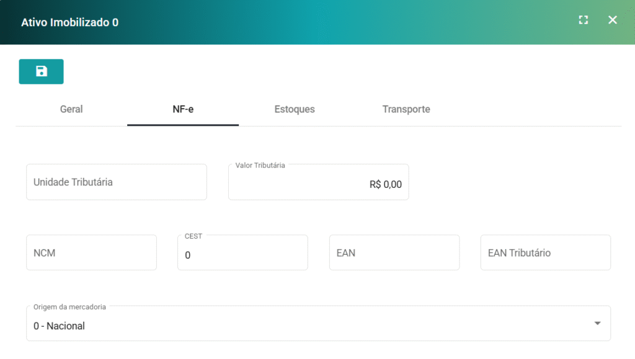Screen dimensions: 635x359
Task: Go to the Transporte tab
Action: coord(406,109)
